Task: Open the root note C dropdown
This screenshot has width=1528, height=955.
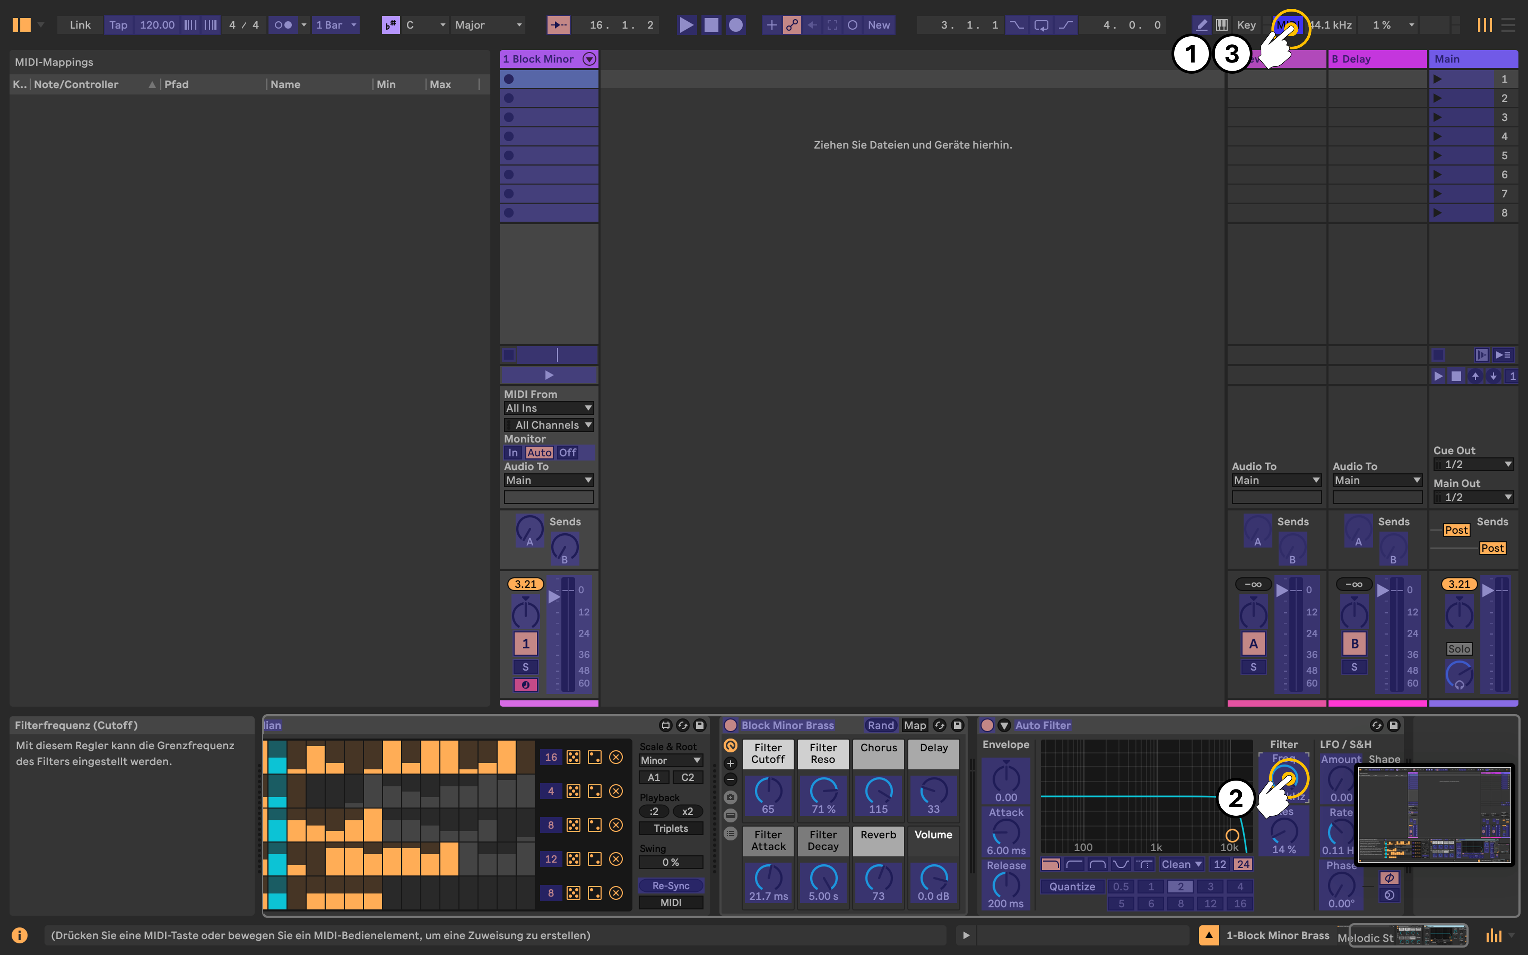Action: 426,25
